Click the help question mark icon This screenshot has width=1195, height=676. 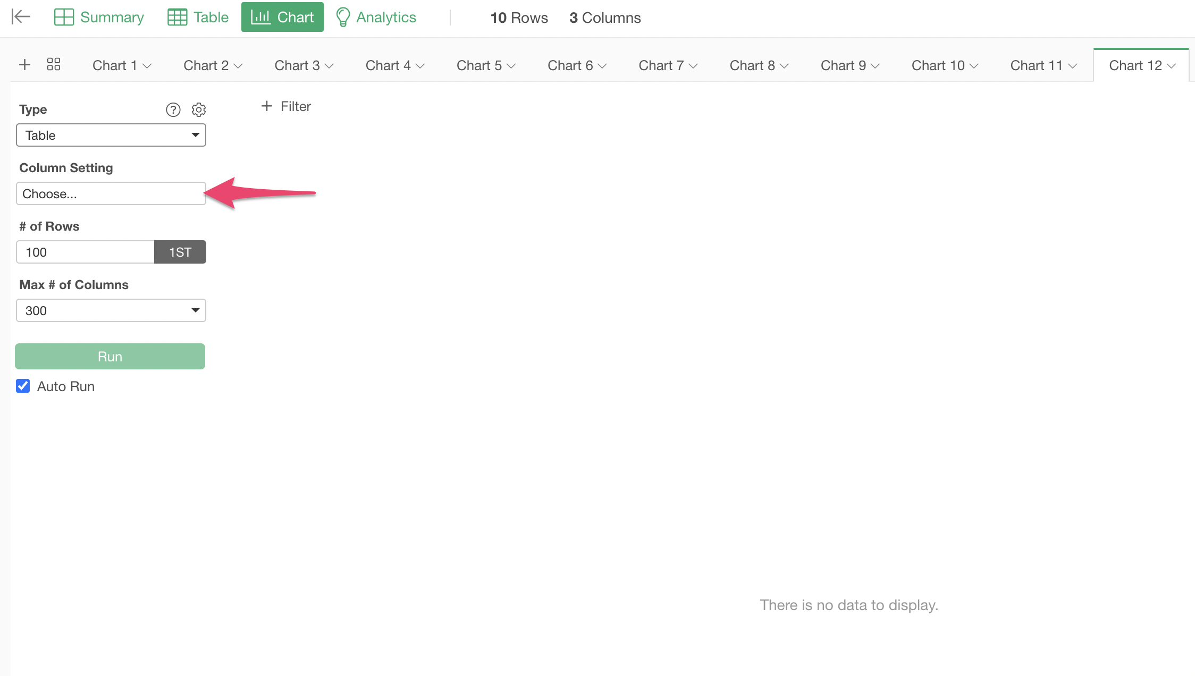(x=173, y=109)
